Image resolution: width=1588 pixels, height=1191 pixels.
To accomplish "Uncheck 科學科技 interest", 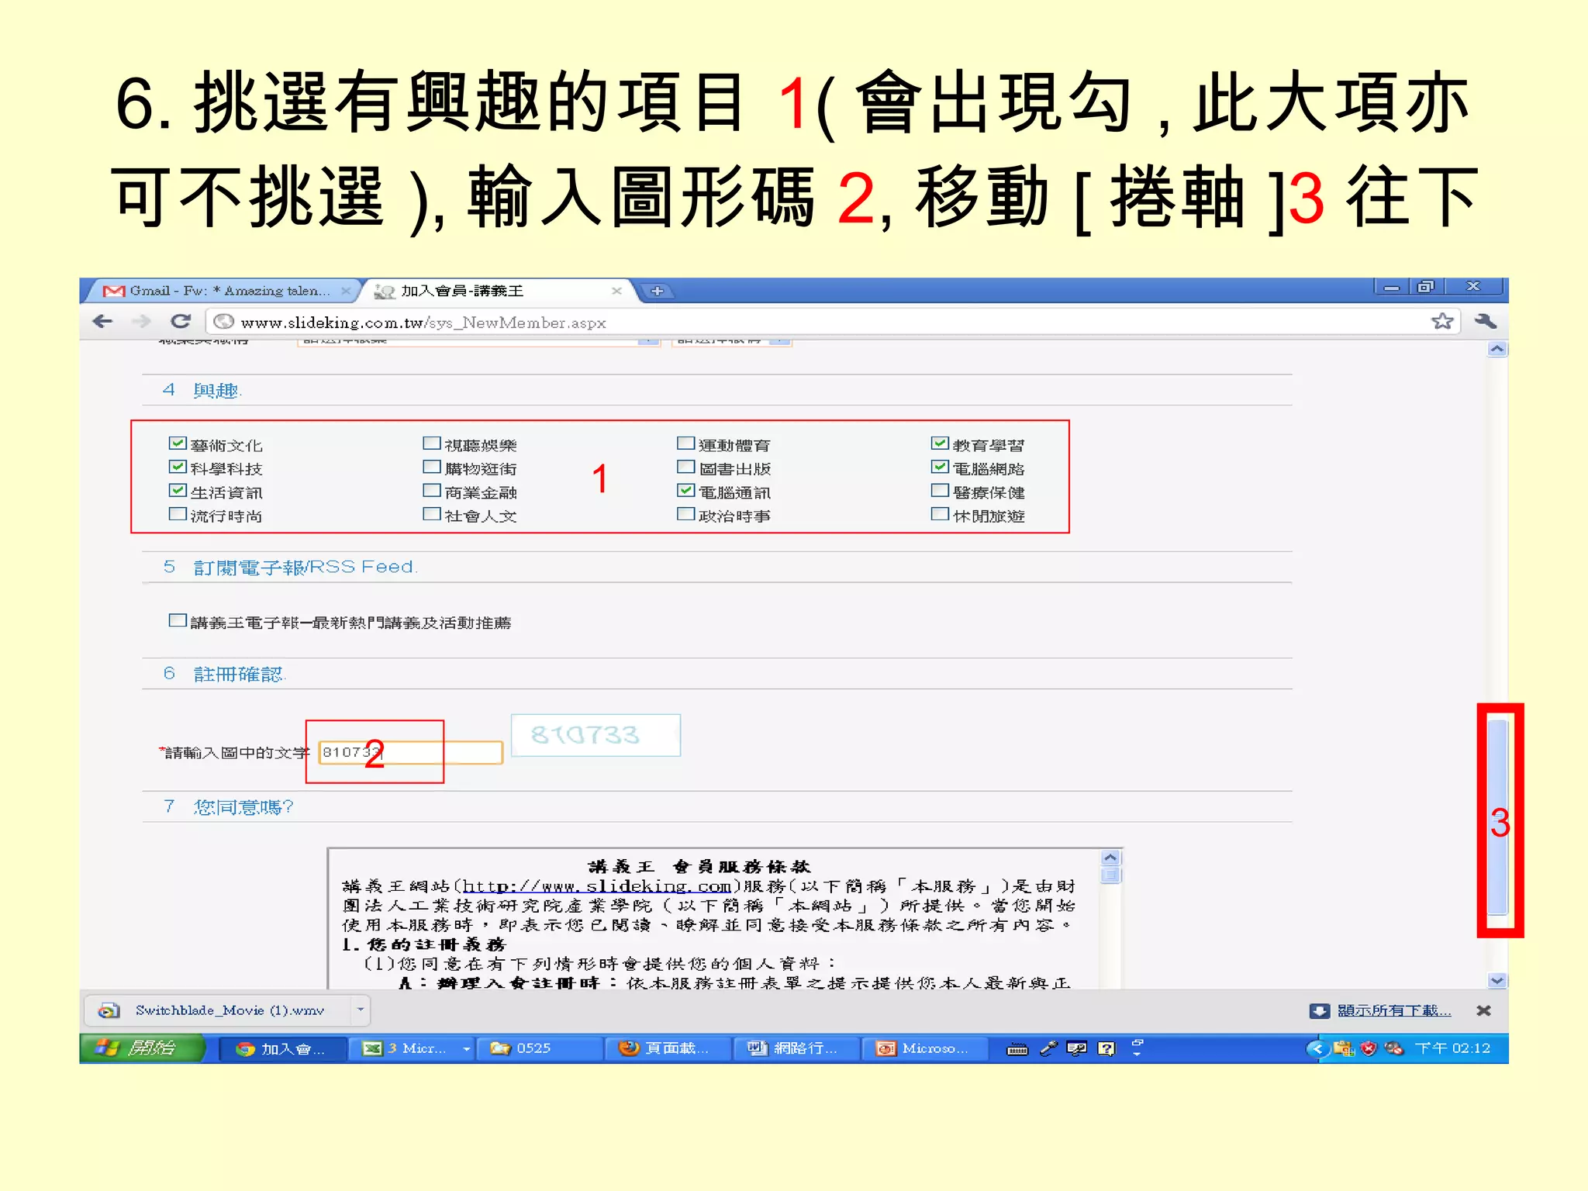I will click(178, 467).
